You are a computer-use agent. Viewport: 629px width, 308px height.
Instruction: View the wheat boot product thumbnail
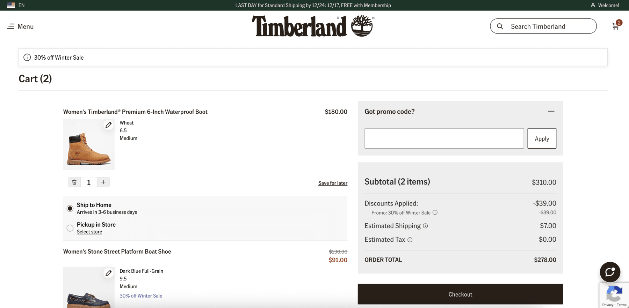click(x=89, y=144)
